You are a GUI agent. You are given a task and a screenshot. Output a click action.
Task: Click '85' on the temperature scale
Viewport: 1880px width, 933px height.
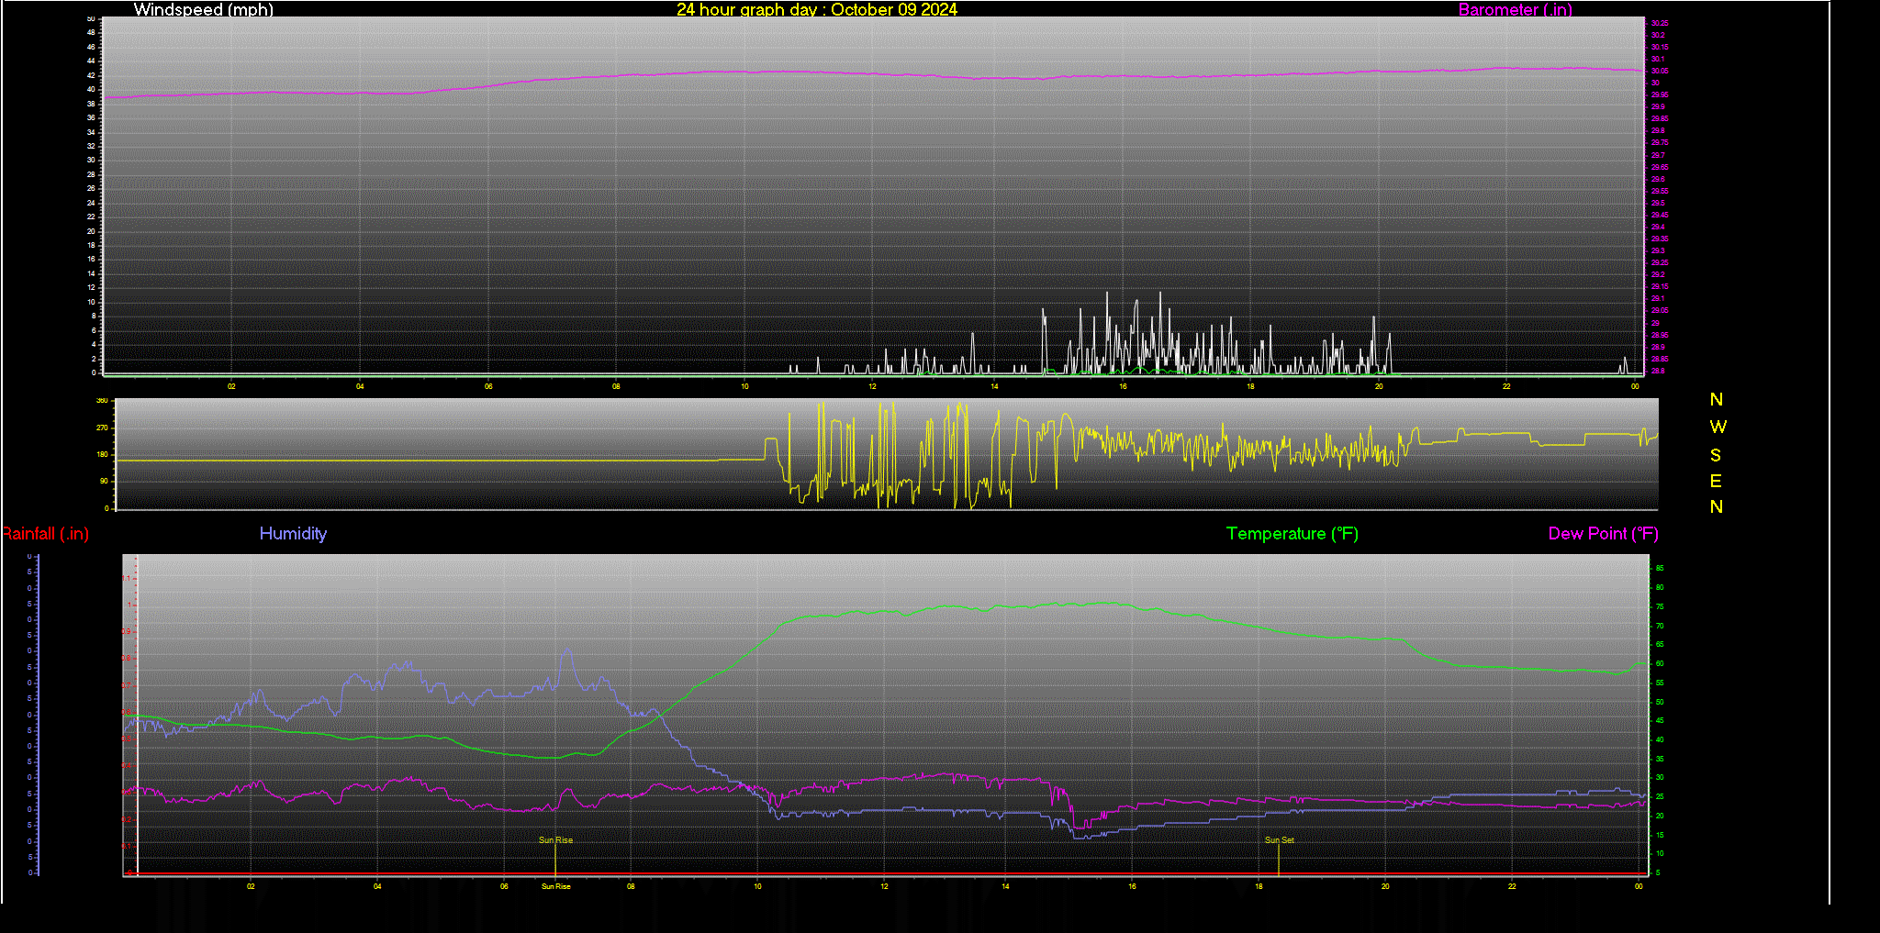(1659, 568)
